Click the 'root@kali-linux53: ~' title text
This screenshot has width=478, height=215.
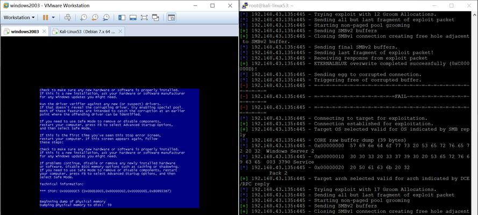[x=272, y=5]
